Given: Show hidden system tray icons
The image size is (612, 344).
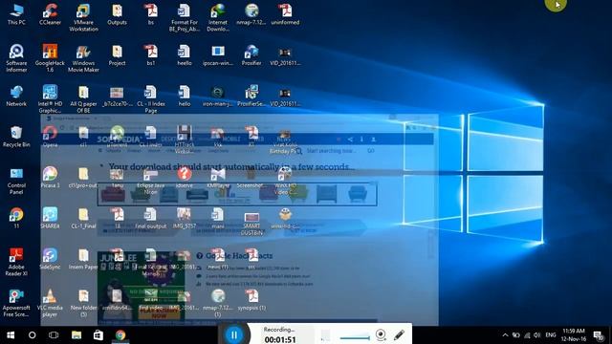Looking at the screenshot, I should 505,335.
